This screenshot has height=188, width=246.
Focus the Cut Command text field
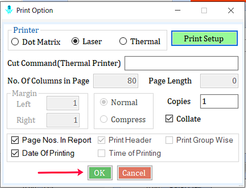(181, 63)
